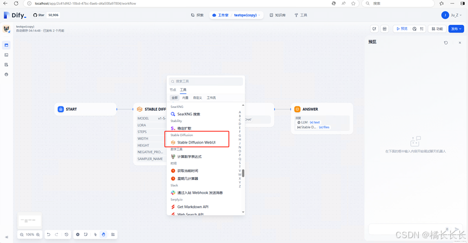Click the 预览 run button
Image resolution: width=468 pixels, height=243 pixels.
[x=402, y=29]
